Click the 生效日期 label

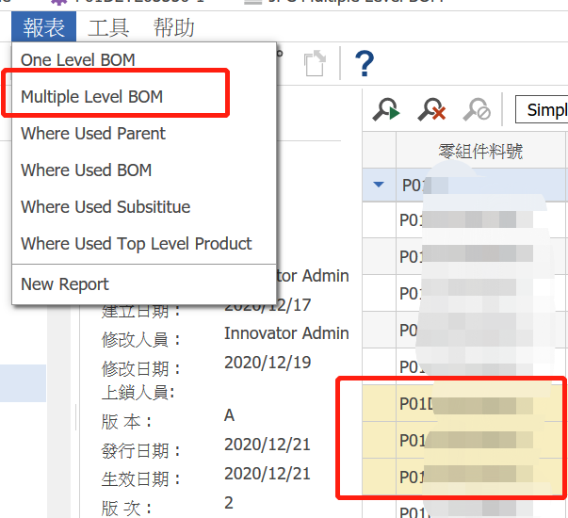click(140, 479)
